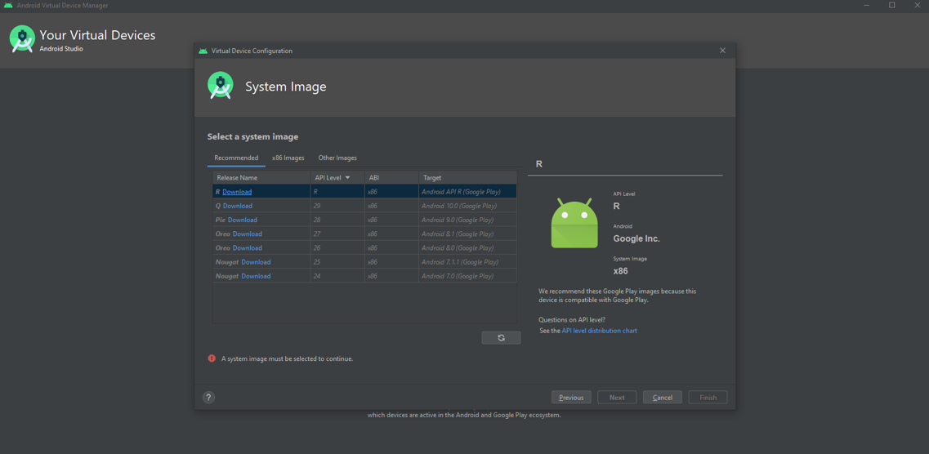This screenshot has height=454, width=929.
Task: Click API level cell showing 28
Action: click(x=337, y=220)
